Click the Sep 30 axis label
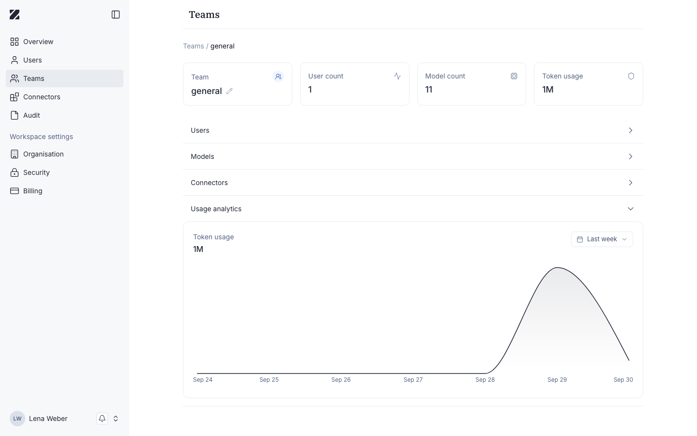Screen dimensions: 697x436 (x=623, y=380)
